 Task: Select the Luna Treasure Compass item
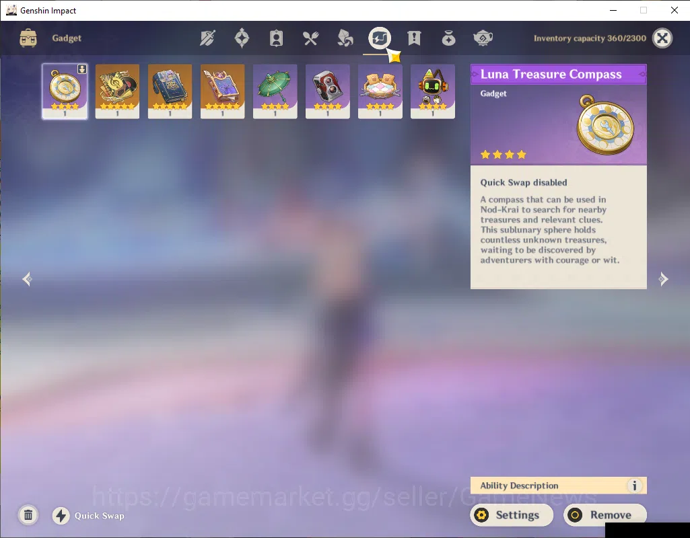coord(65,91)
